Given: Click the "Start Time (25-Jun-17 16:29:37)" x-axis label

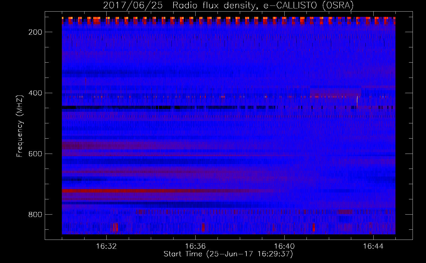Looking at the screenshot, I should [228, 254].
